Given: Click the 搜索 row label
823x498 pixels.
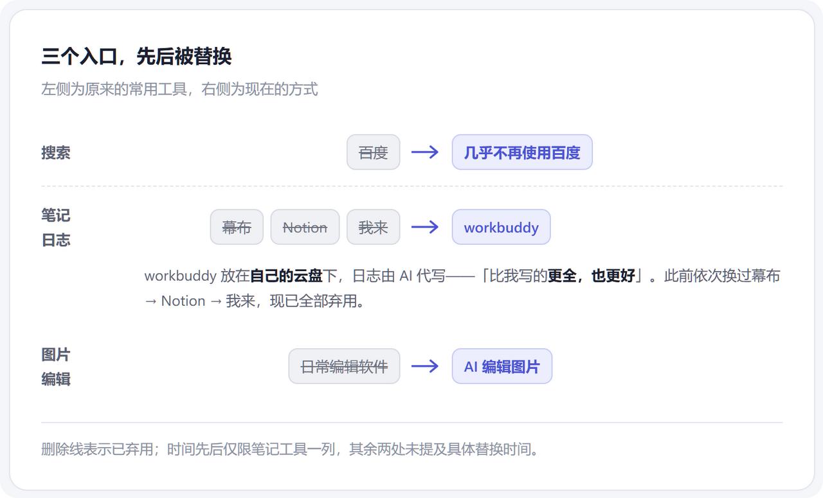Looking at the screenshot, I should click(56, 153).
